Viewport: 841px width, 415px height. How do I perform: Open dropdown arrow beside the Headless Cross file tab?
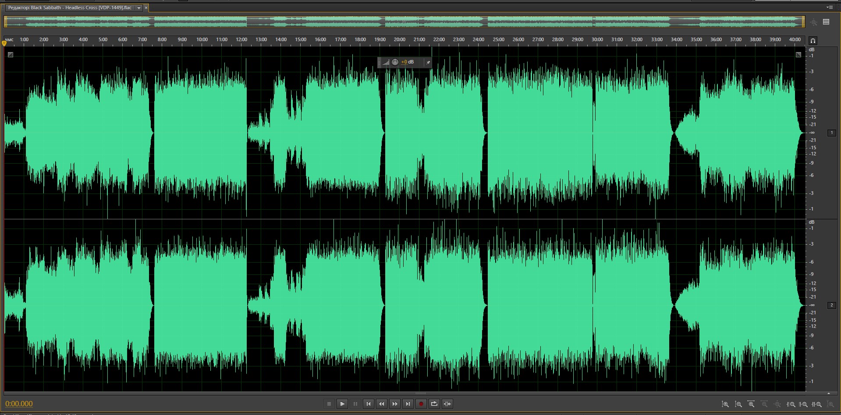click(139, 8)
